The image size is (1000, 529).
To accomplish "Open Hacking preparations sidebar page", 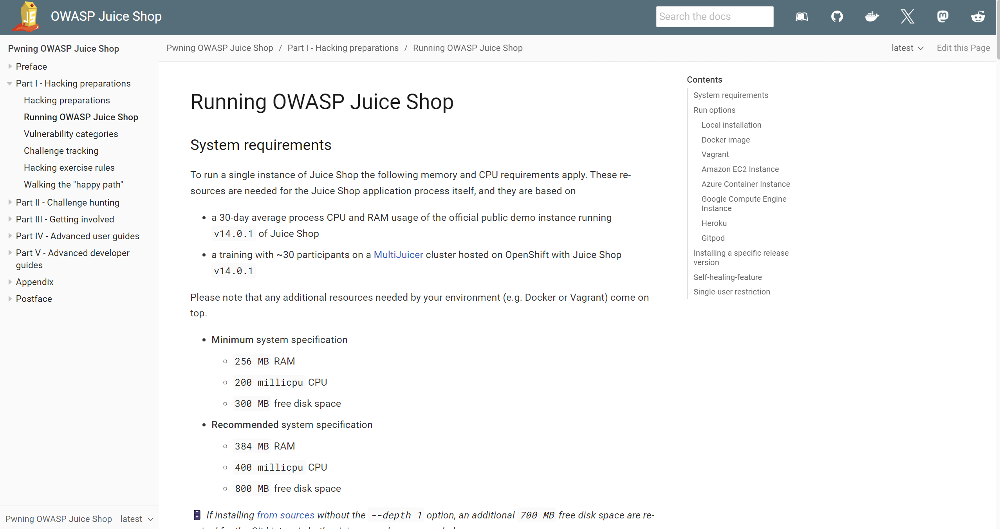I will [67, 100].
